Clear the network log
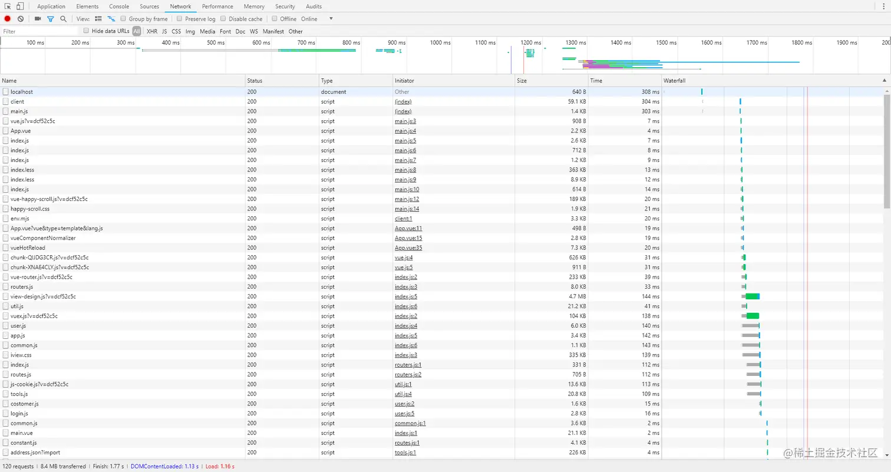The image size is (891, 472). click(21, 19)
